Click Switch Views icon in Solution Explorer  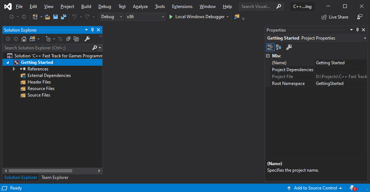[32, 39]
